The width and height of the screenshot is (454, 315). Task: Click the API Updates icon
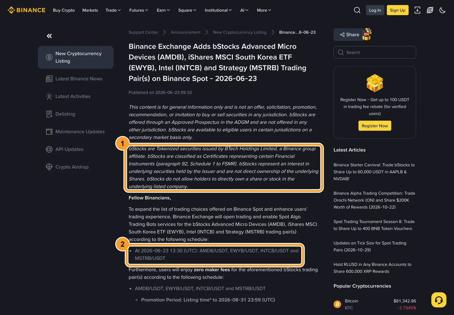click(x=49, y=149)
